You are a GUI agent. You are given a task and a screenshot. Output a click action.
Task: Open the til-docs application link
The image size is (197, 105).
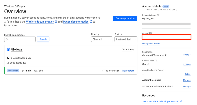click(17, 49)
